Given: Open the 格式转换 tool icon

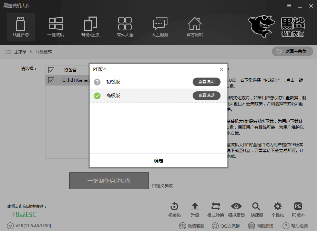Looking at the screenshot, I should click(215, 207).
